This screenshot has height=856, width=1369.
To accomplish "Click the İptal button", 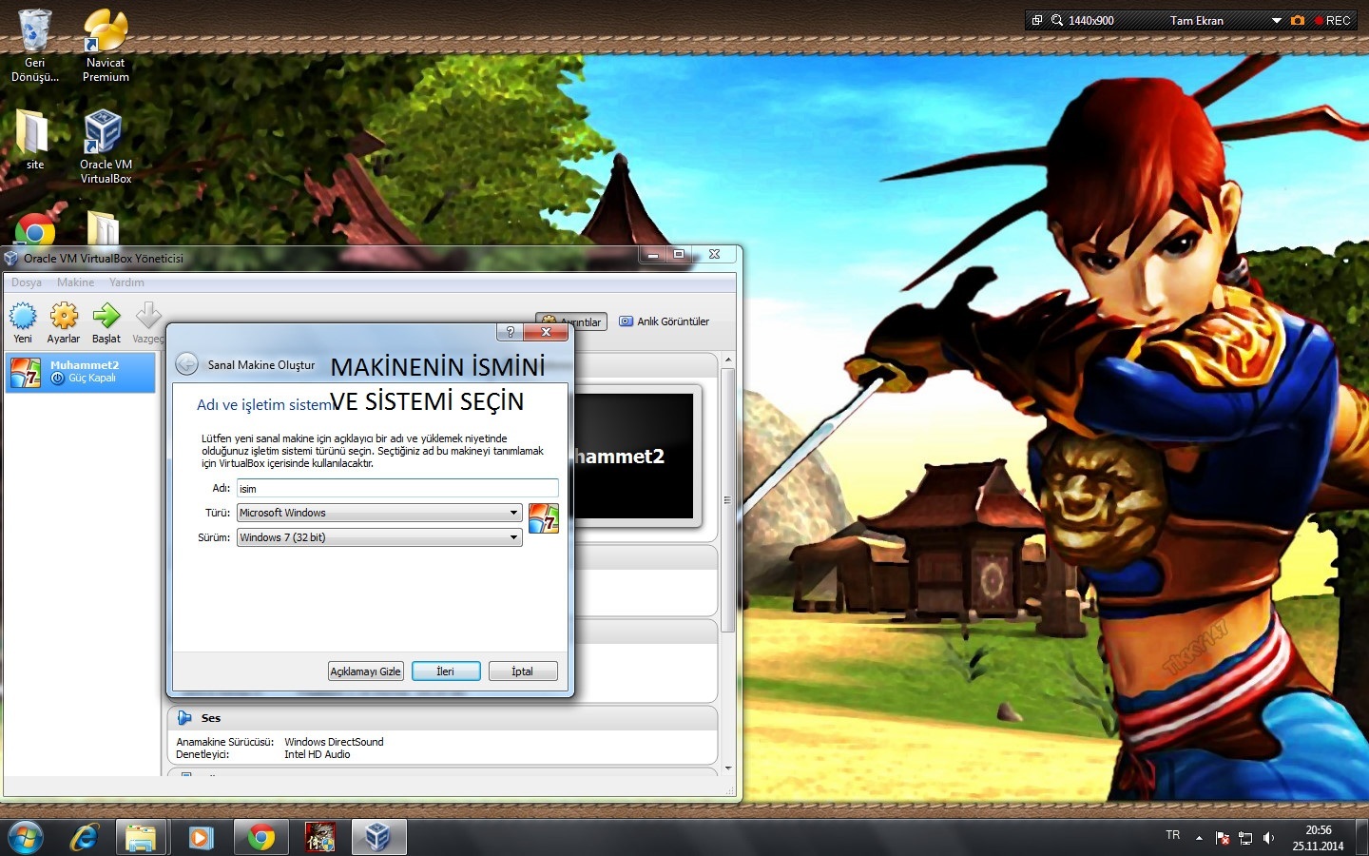I will click(x=523, y=671).
